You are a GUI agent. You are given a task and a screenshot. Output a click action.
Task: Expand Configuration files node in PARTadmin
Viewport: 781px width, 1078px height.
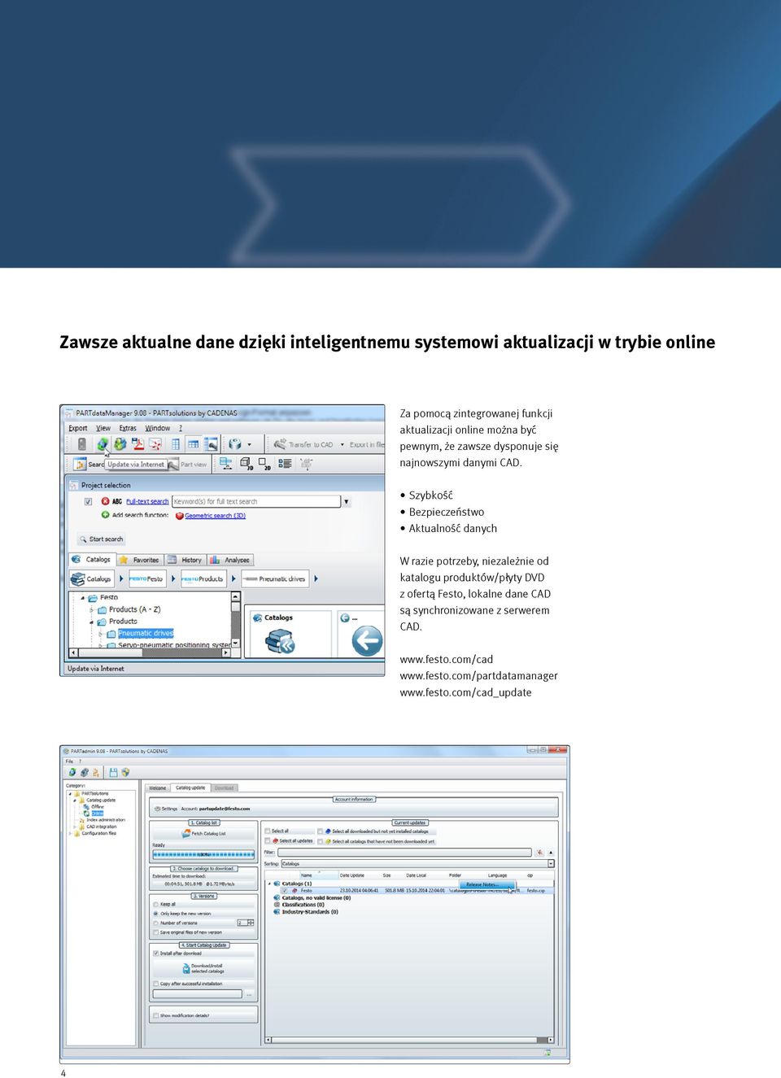(70, 833)
